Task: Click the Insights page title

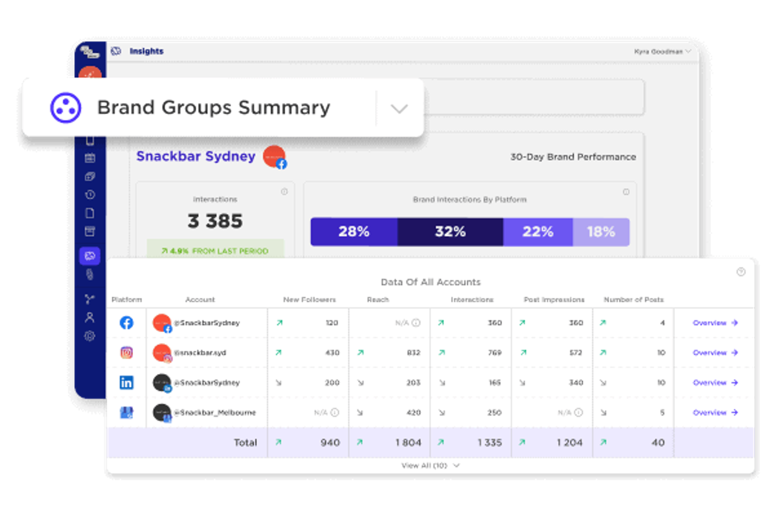Action: [x=147, y=51]
